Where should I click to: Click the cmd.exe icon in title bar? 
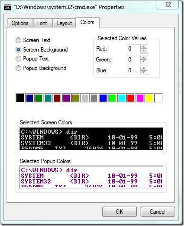coord(8,8)
